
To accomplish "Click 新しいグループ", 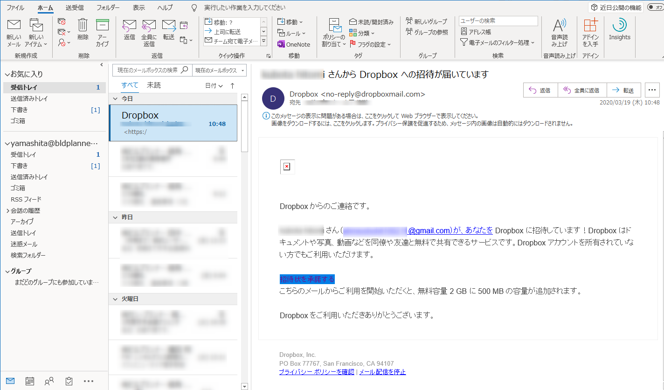I will pyautogui.click(x=426, y=21).
